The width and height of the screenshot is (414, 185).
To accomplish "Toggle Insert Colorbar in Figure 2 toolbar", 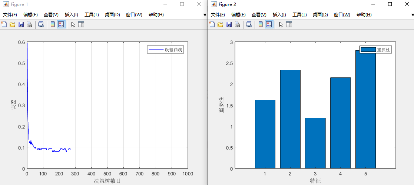I will coord(261,24).
